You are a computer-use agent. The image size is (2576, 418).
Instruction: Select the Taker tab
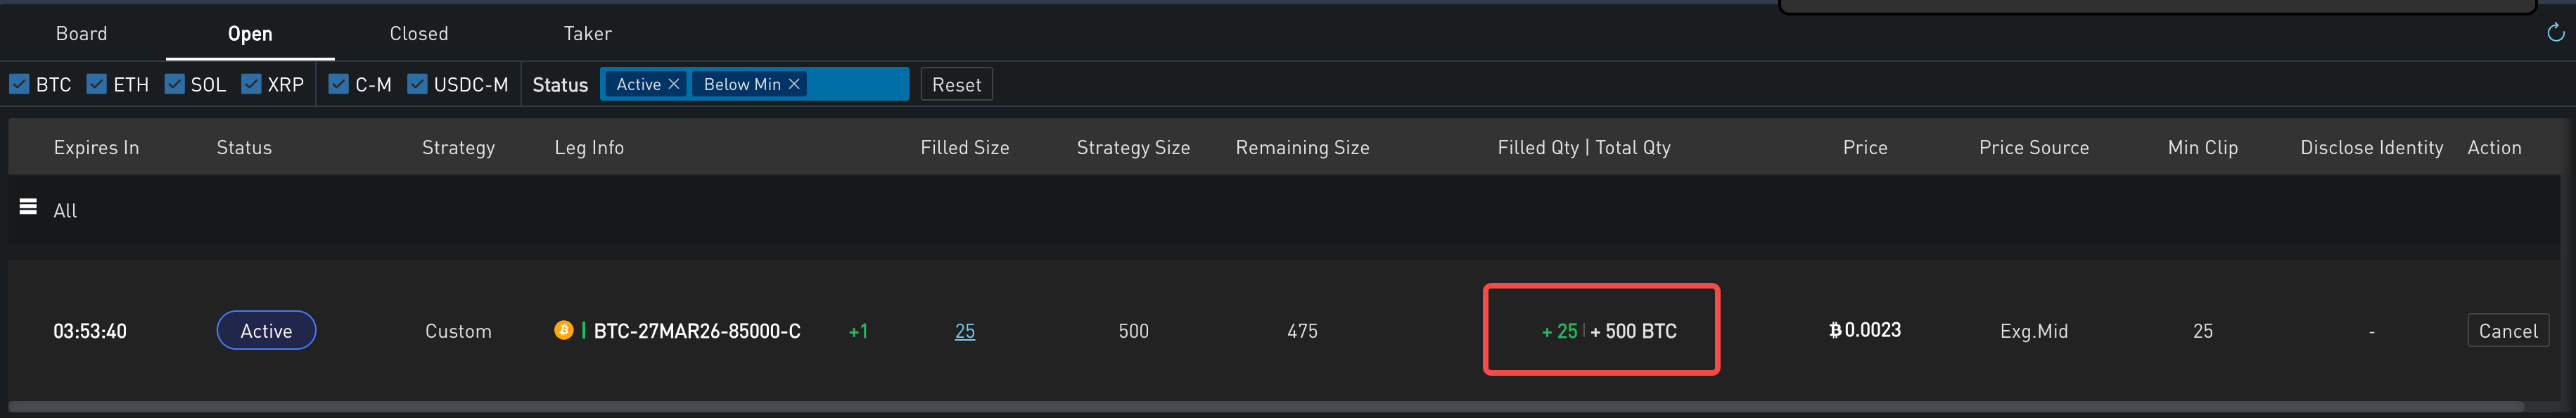pyautogui.click(x=588, y=34)
